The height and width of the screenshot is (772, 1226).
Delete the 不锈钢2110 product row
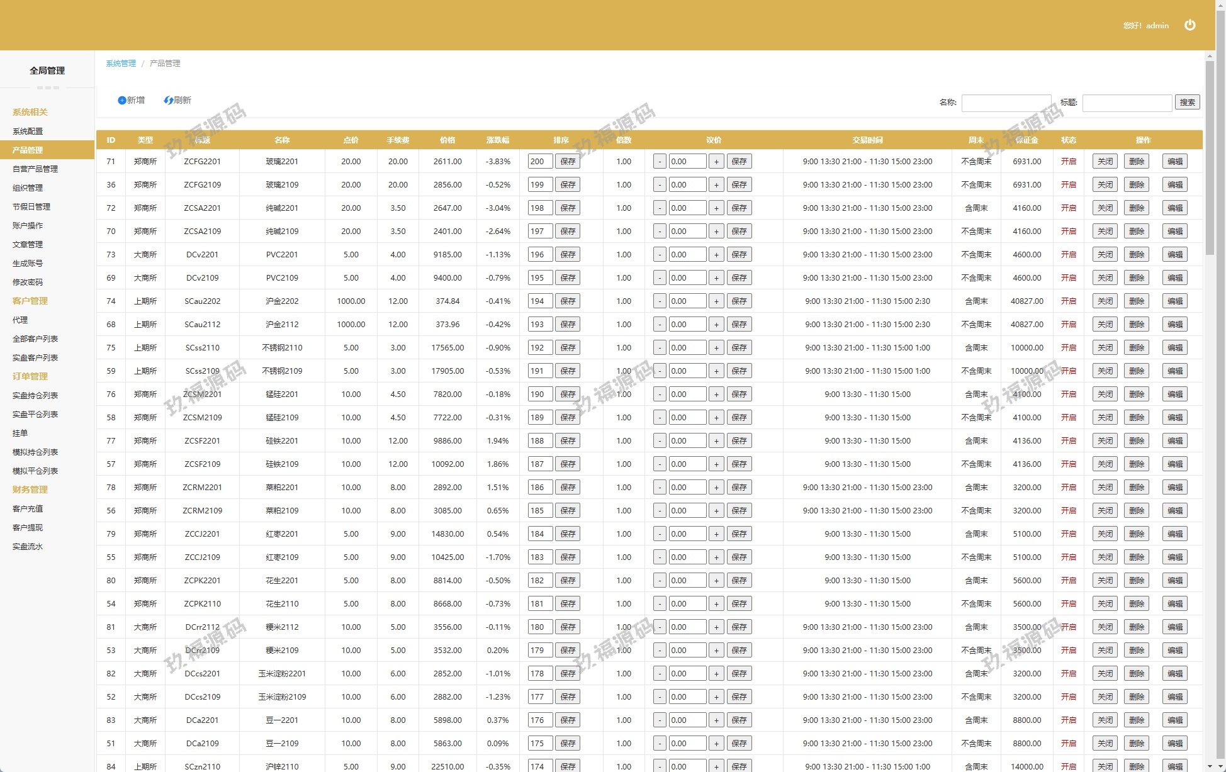coord(1136,348)
